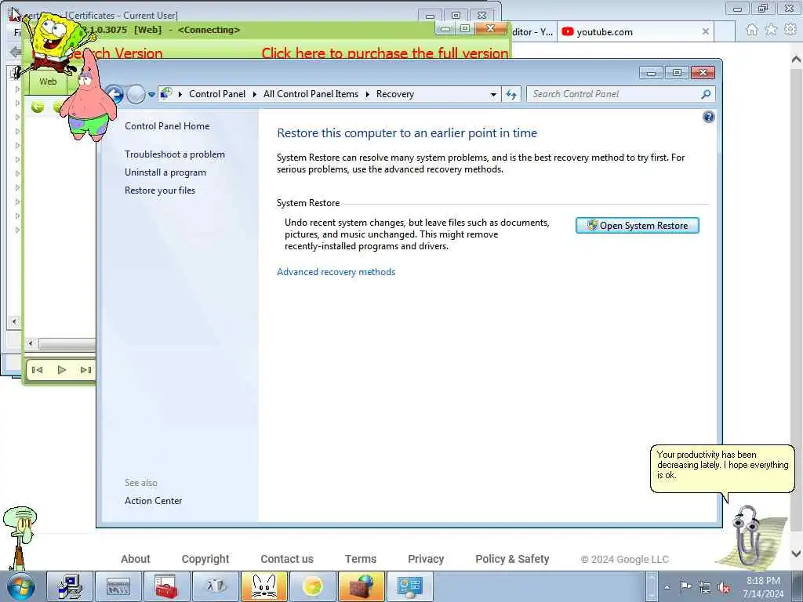The width and height of the screenshot is (803, 602).
Task: Open Uninstall a program link
Action: coord(165,172)
